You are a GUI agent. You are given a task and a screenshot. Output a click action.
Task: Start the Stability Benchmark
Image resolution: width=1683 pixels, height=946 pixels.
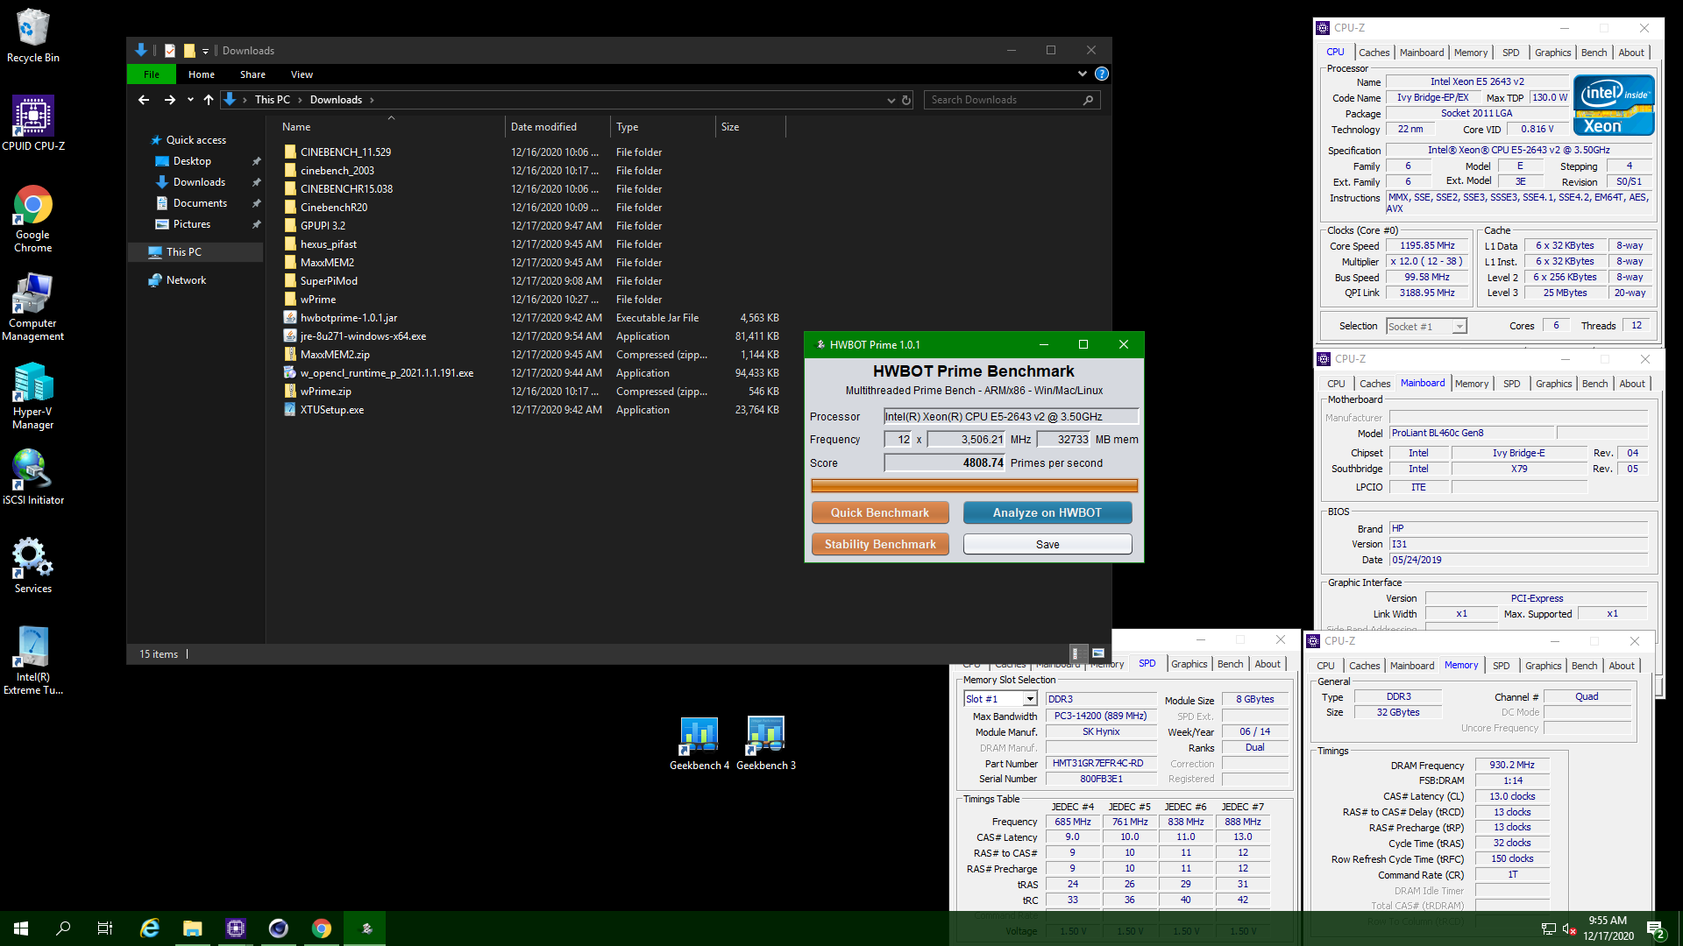pyautogui.click(x=880, y=544)
